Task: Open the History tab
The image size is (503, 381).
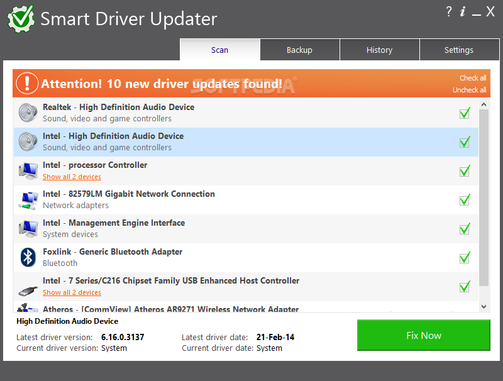Action: (x=380, y=50)
